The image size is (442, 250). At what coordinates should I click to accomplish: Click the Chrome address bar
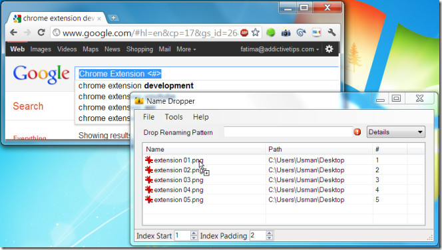[150, 33]
